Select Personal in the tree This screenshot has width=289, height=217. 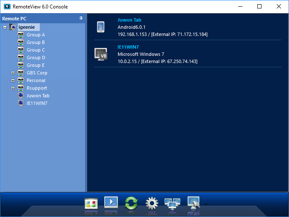click(x=36, y=80)
